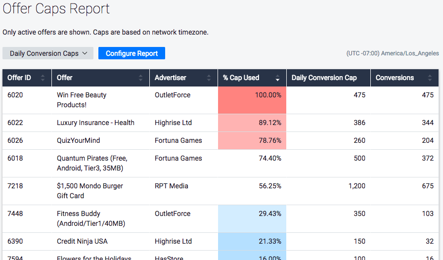Open the Daily Conversion Caps dropdown

[x=48, y=53]
